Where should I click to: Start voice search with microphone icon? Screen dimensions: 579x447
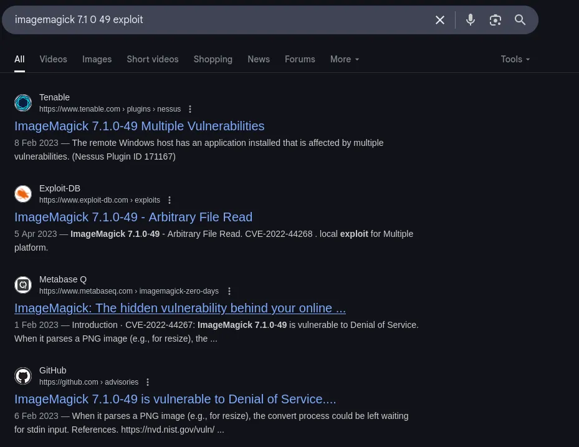coord(471,20)
